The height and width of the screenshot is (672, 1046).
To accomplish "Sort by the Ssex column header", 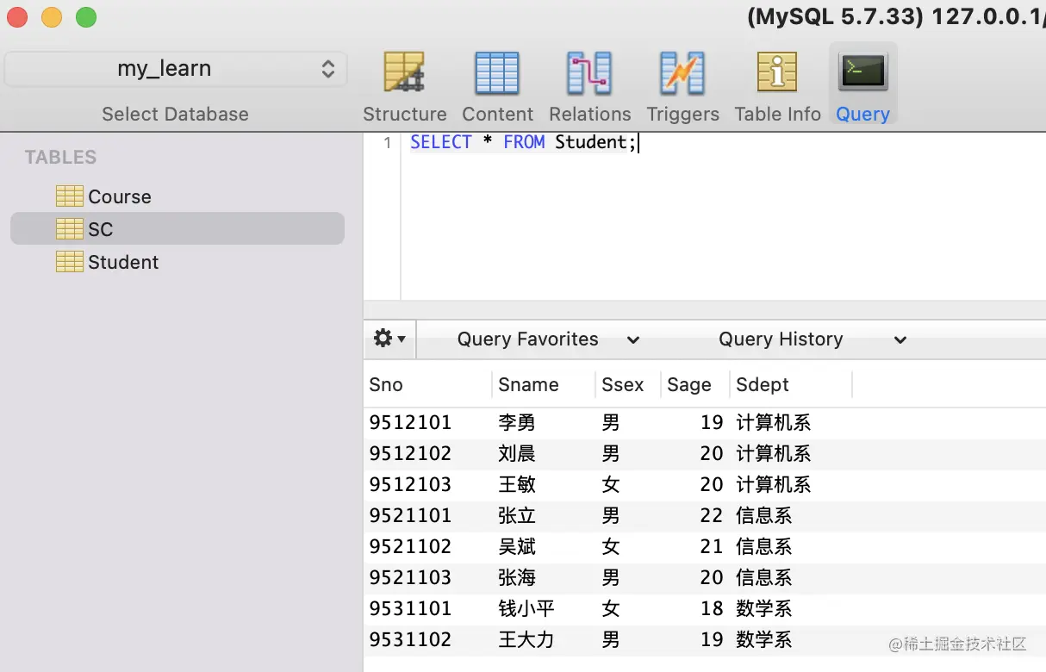I will point(628,385).
